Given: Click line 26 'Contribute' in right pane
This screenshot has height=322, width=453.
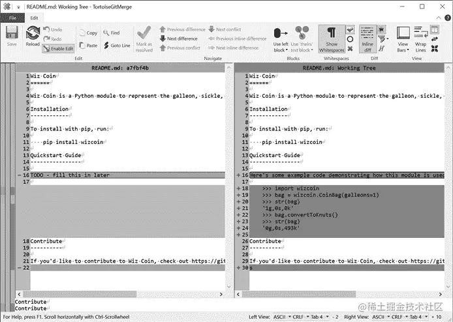Looking at the screenshot, I should [x=347, y=241].
